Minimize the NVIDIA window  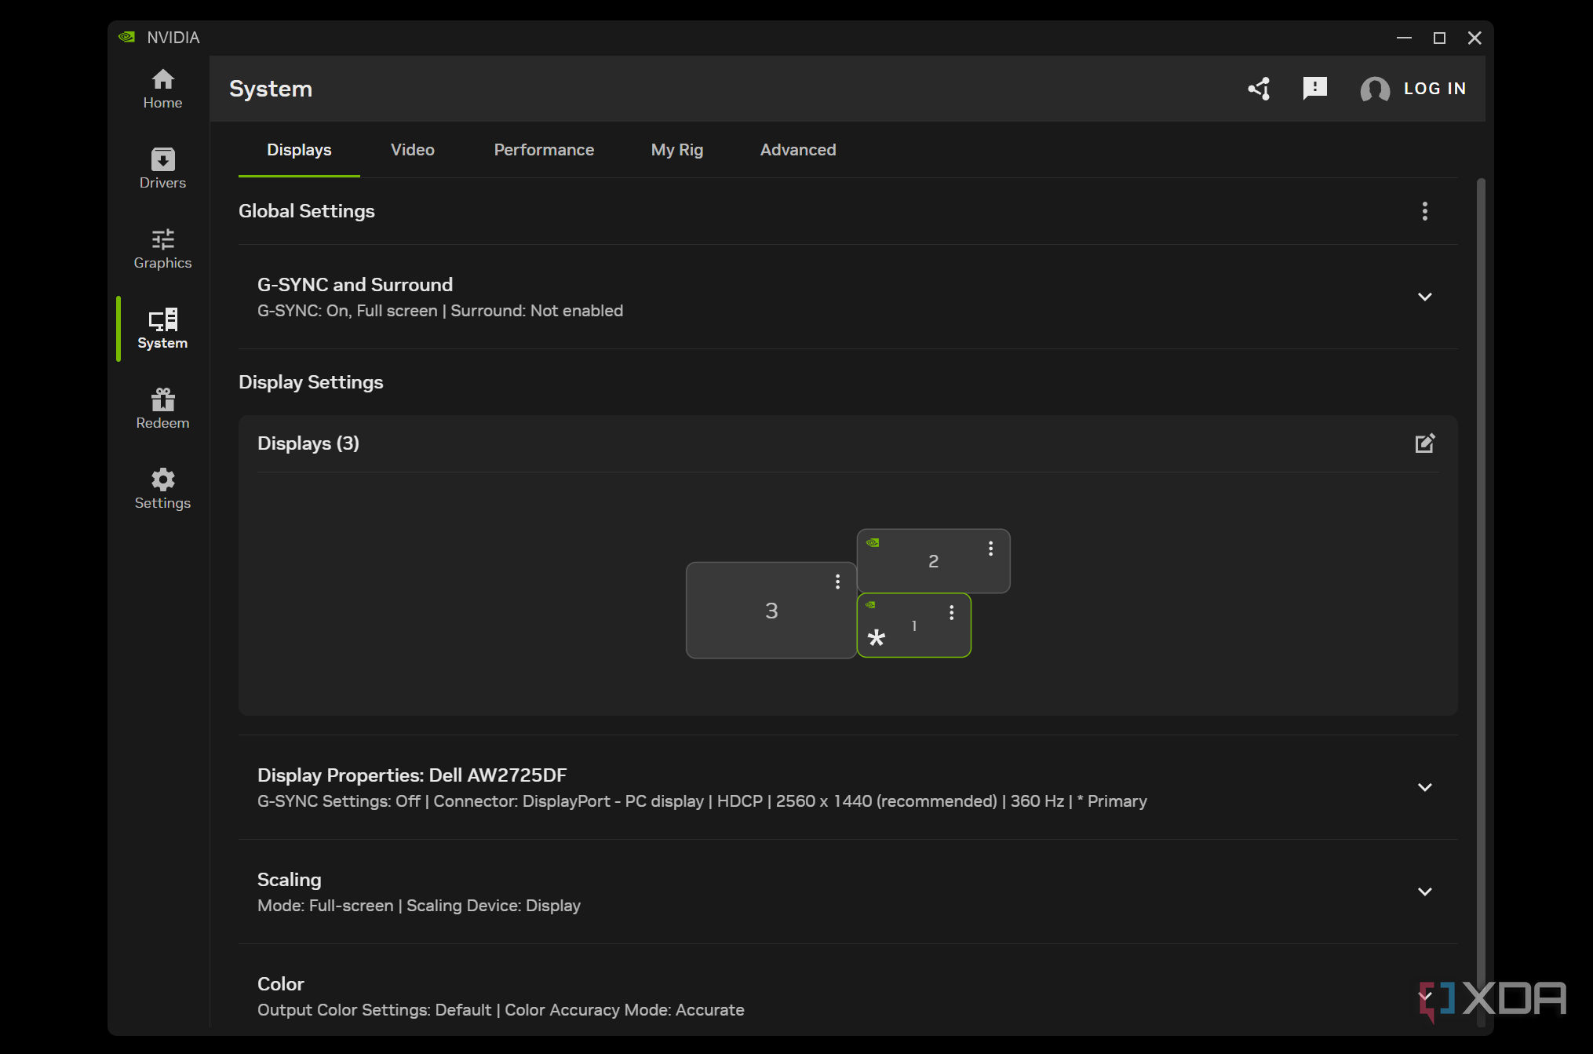coord(1404,38)
